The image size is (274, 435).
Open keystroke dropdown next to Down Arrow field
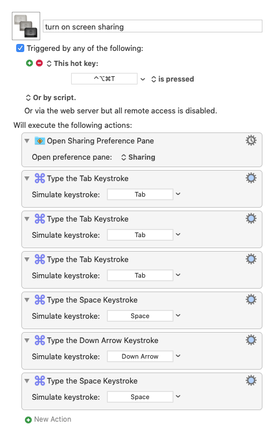click(x=178, y=356)
